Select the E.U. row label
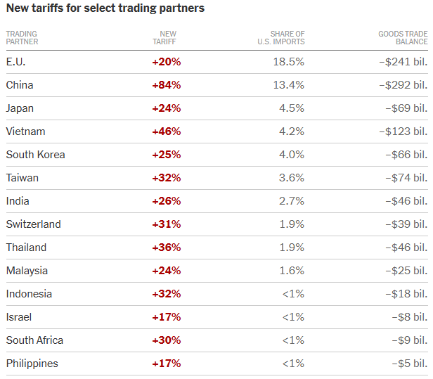 point(16,62)
